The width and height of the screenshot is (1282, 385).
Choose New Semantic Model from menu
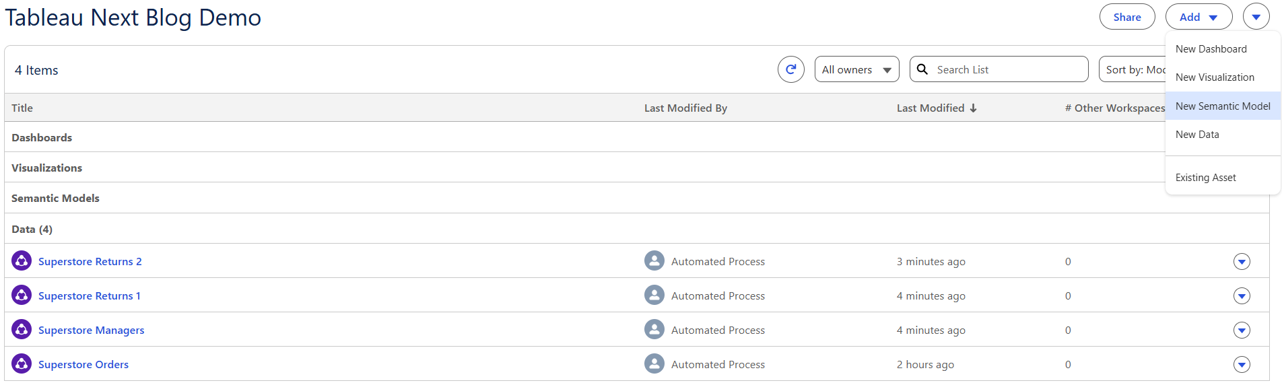tap(1223, 106)
